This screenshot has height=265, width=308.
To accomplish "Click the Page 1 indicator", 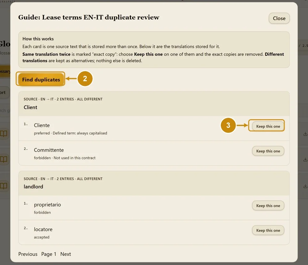I will point(49,254).
